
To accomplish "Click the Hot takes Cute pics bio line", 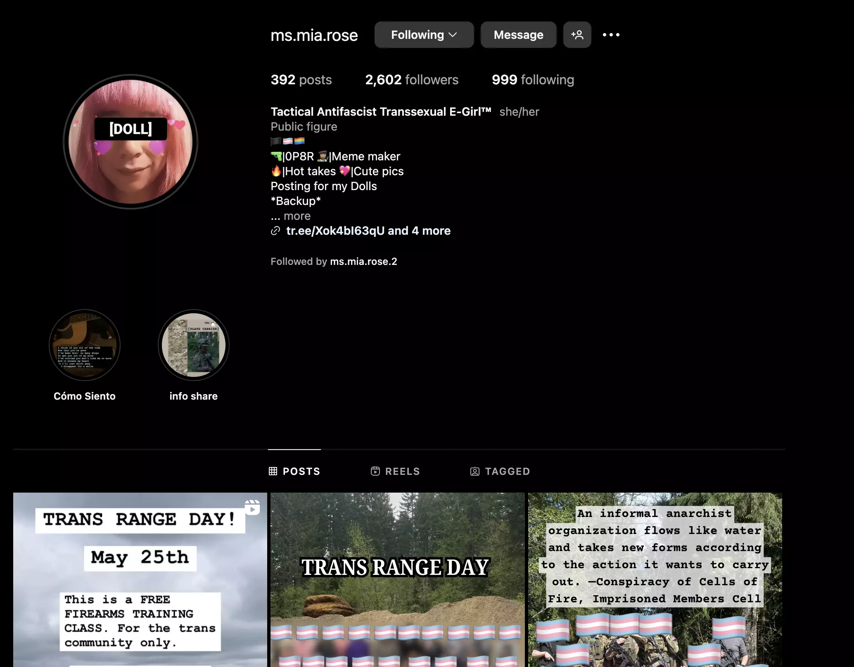I will point(337,171).
